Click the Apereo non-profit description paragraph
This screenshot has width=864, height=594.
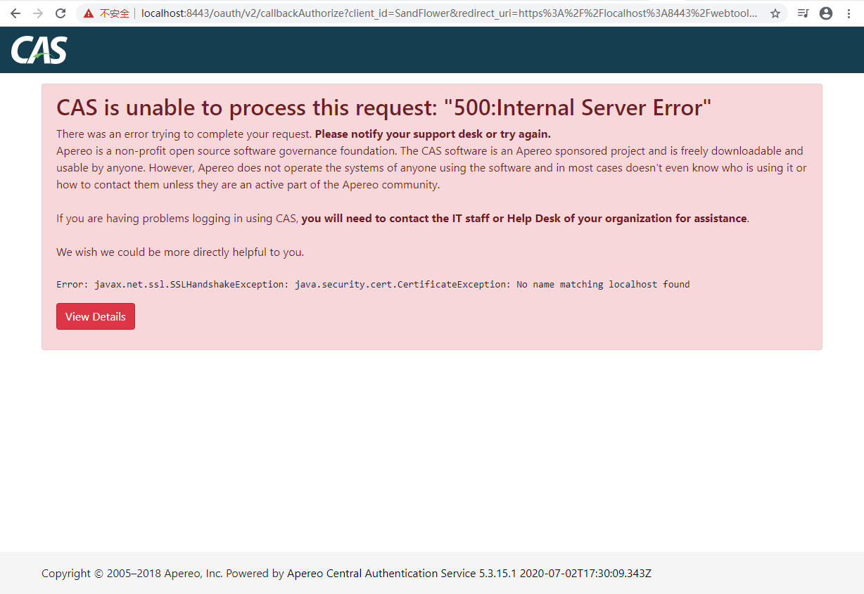(431, 168)
